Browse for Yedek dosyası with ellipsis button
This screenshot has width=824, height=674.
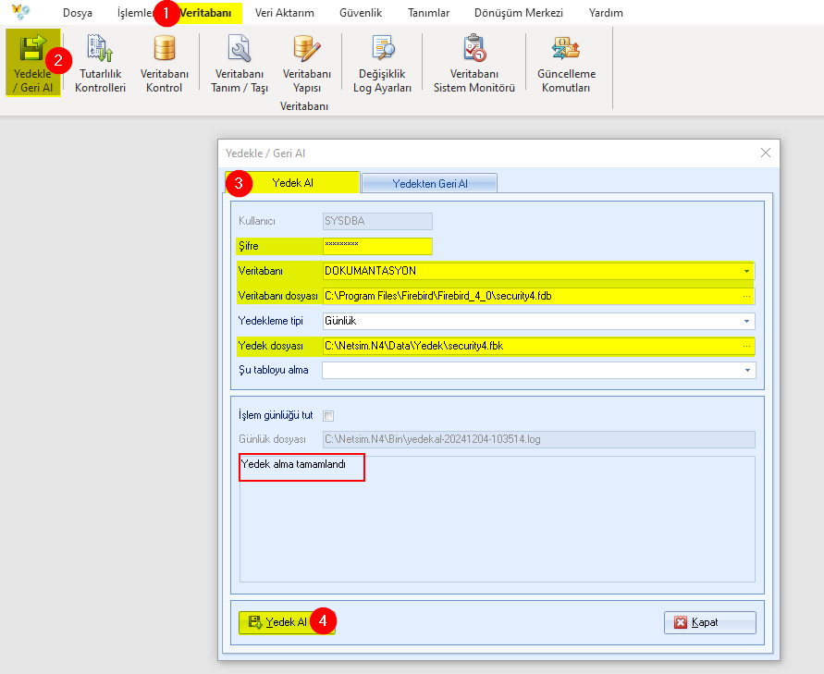pyautogui.click(x=746, y=346)
